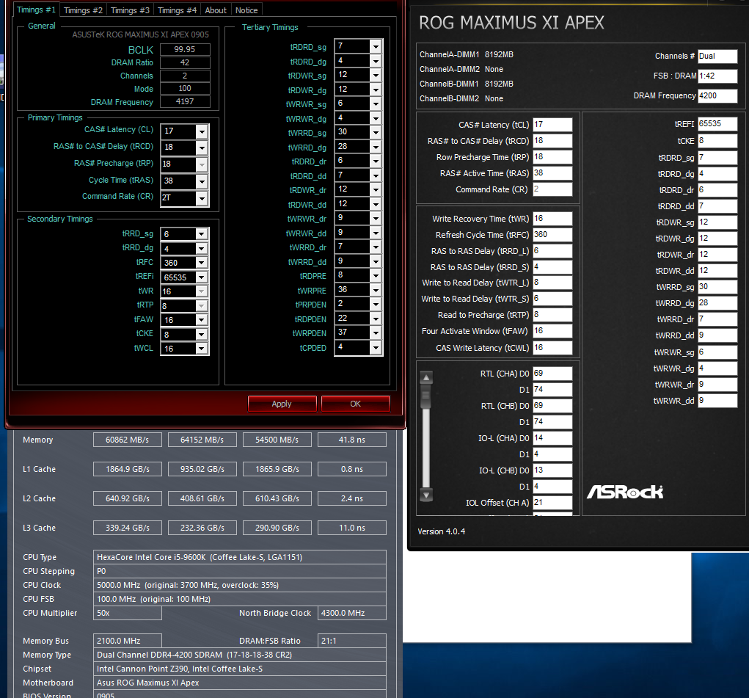Click the tWRRD_sg field in ASRock window

(717, 287)
